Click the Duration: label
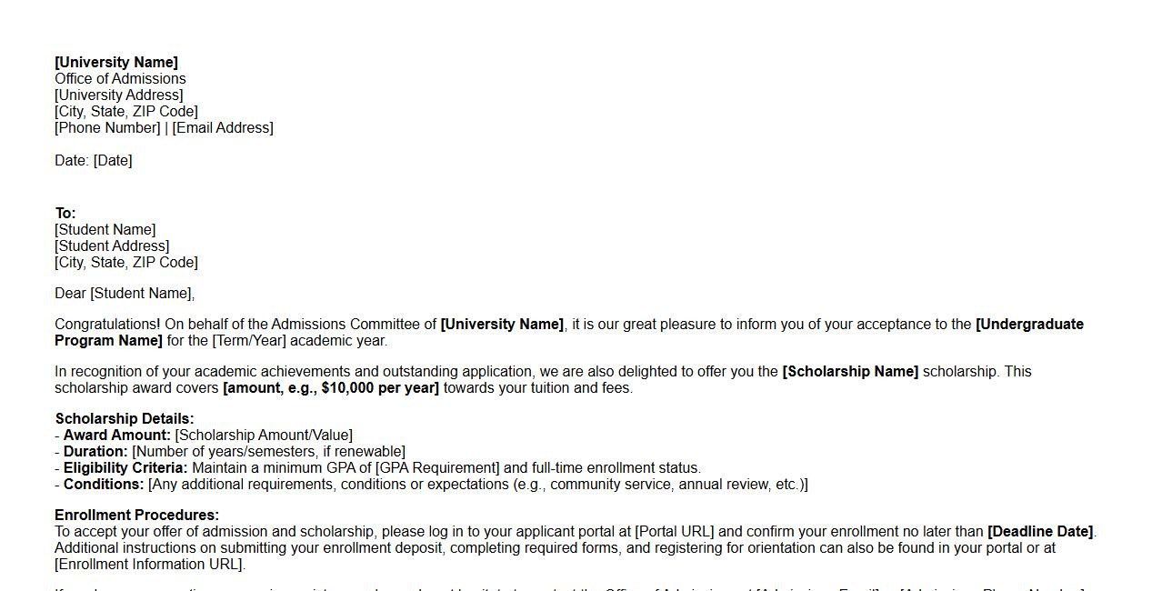 95,451
